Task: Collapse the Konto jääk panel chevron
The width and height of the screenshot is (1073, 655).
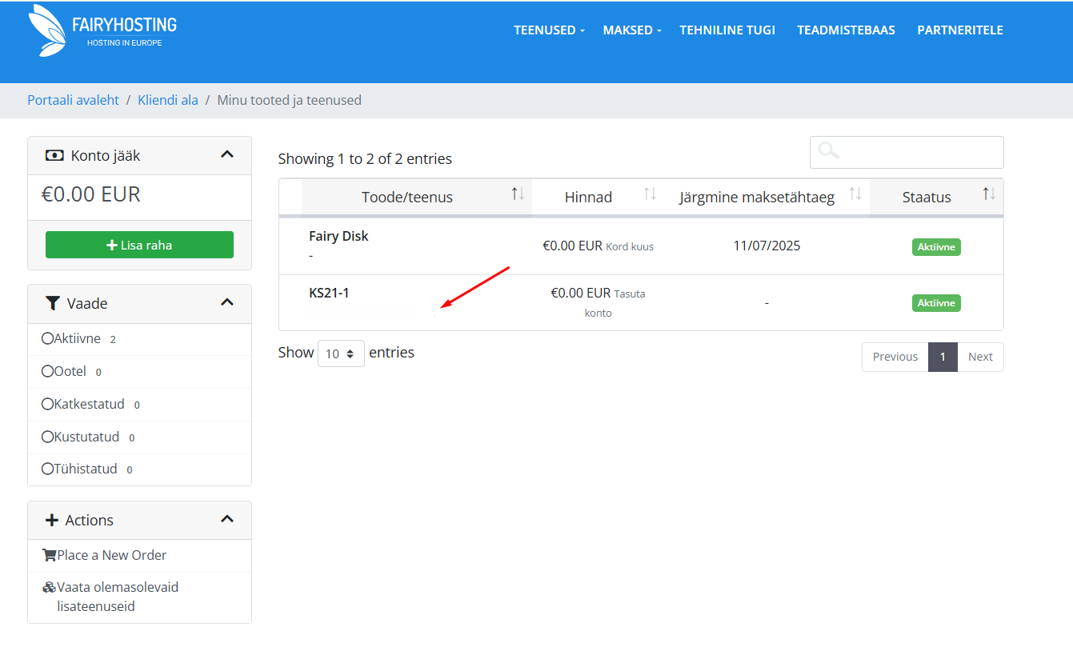Action: click(x=227, y=154)
